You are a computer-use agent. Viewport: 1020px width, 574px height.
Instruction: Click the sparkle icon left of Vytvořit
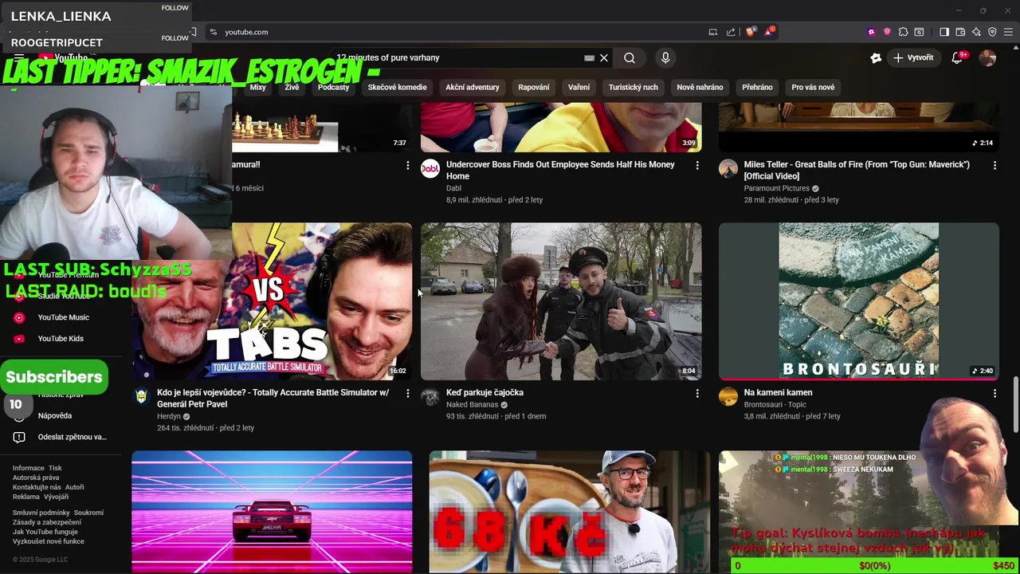click(x=876, y=57)
